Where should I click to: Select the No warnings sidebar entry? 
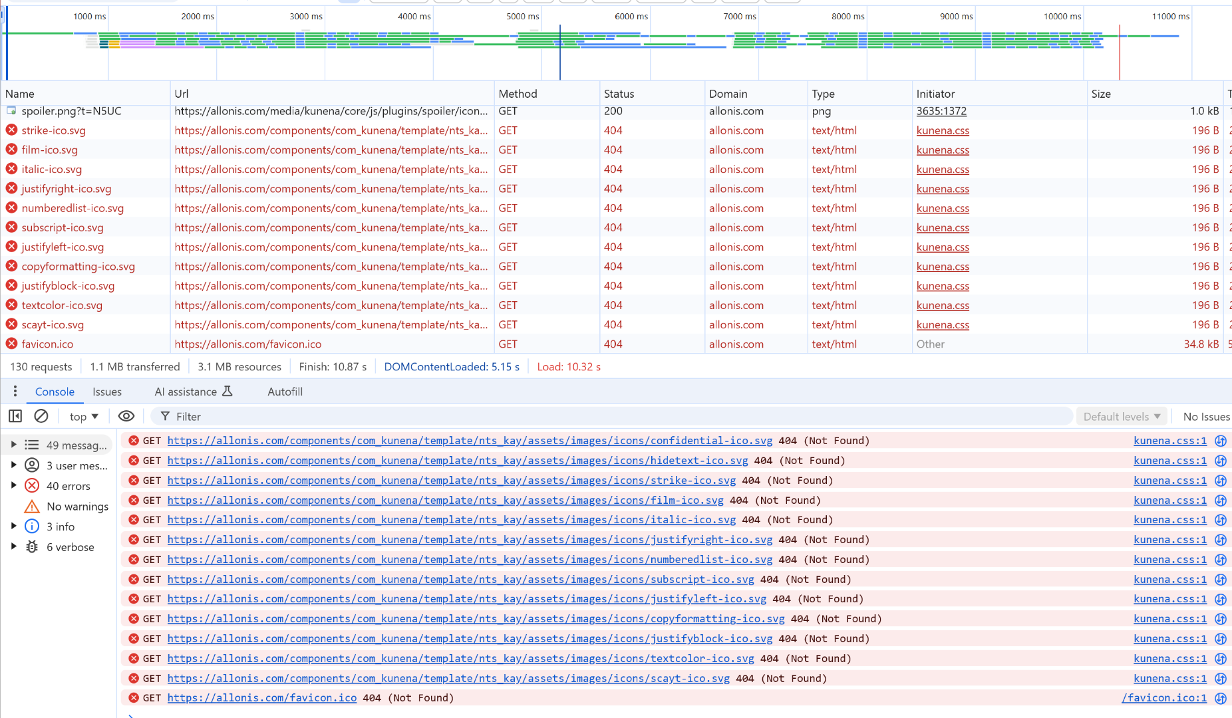pyautogui.click(x=65, y=507)
